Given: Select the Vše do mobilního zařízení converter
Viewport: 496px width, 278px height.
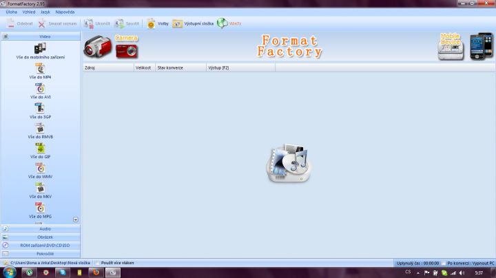Looking at the screenshot, I should tap(40, 51).
